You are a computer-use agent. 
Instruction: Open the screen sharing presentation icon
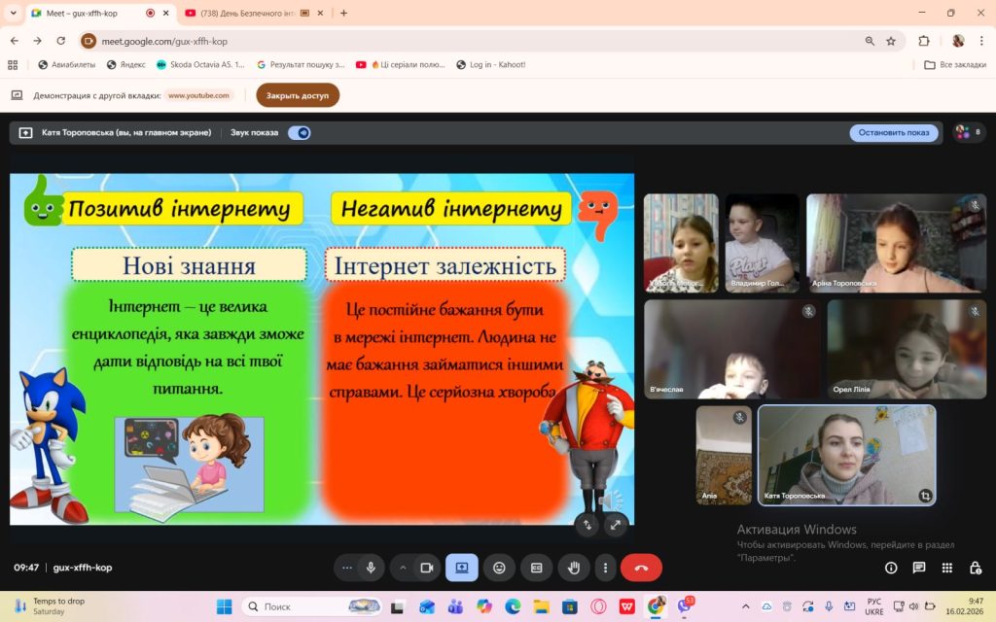(x=461, y=568)
